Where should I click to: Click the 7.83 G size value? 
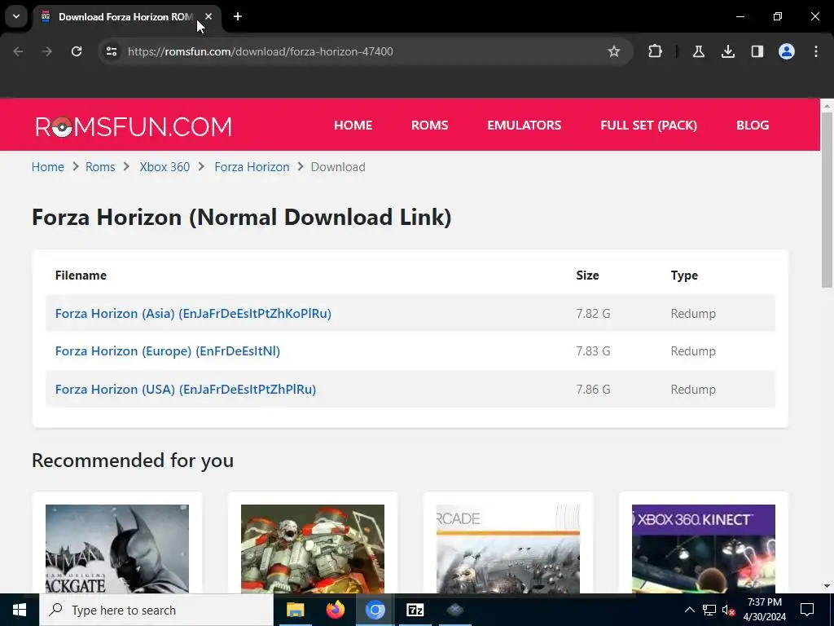coord(593,351)
